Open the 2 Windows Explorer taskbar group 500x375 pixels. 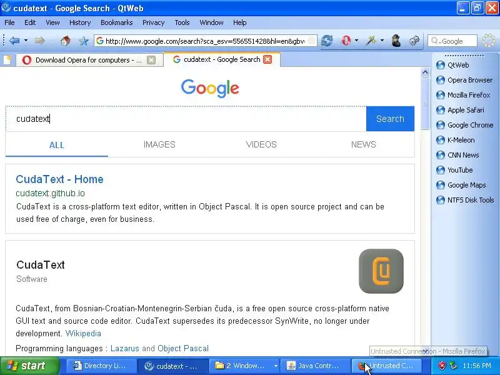244,366
